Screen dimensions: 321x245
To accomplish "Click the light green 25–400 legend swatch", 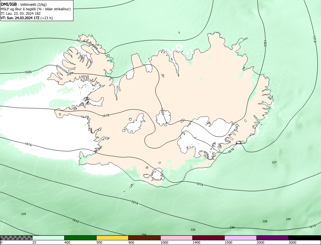I will coord(48,238).
